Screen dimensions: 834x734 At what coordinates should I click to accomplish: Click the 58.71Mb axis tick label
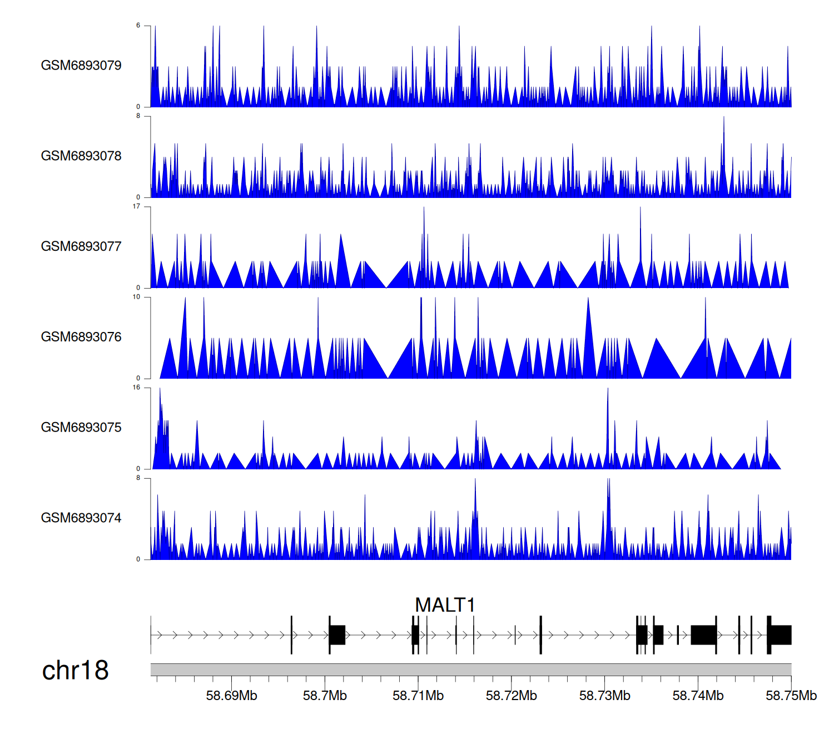click(418, 696)
